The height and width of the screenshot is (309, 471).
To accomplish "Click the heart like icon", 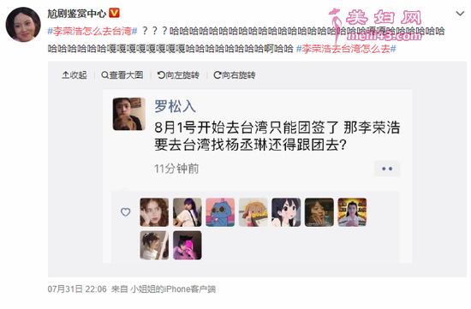I will click(126, 212).
